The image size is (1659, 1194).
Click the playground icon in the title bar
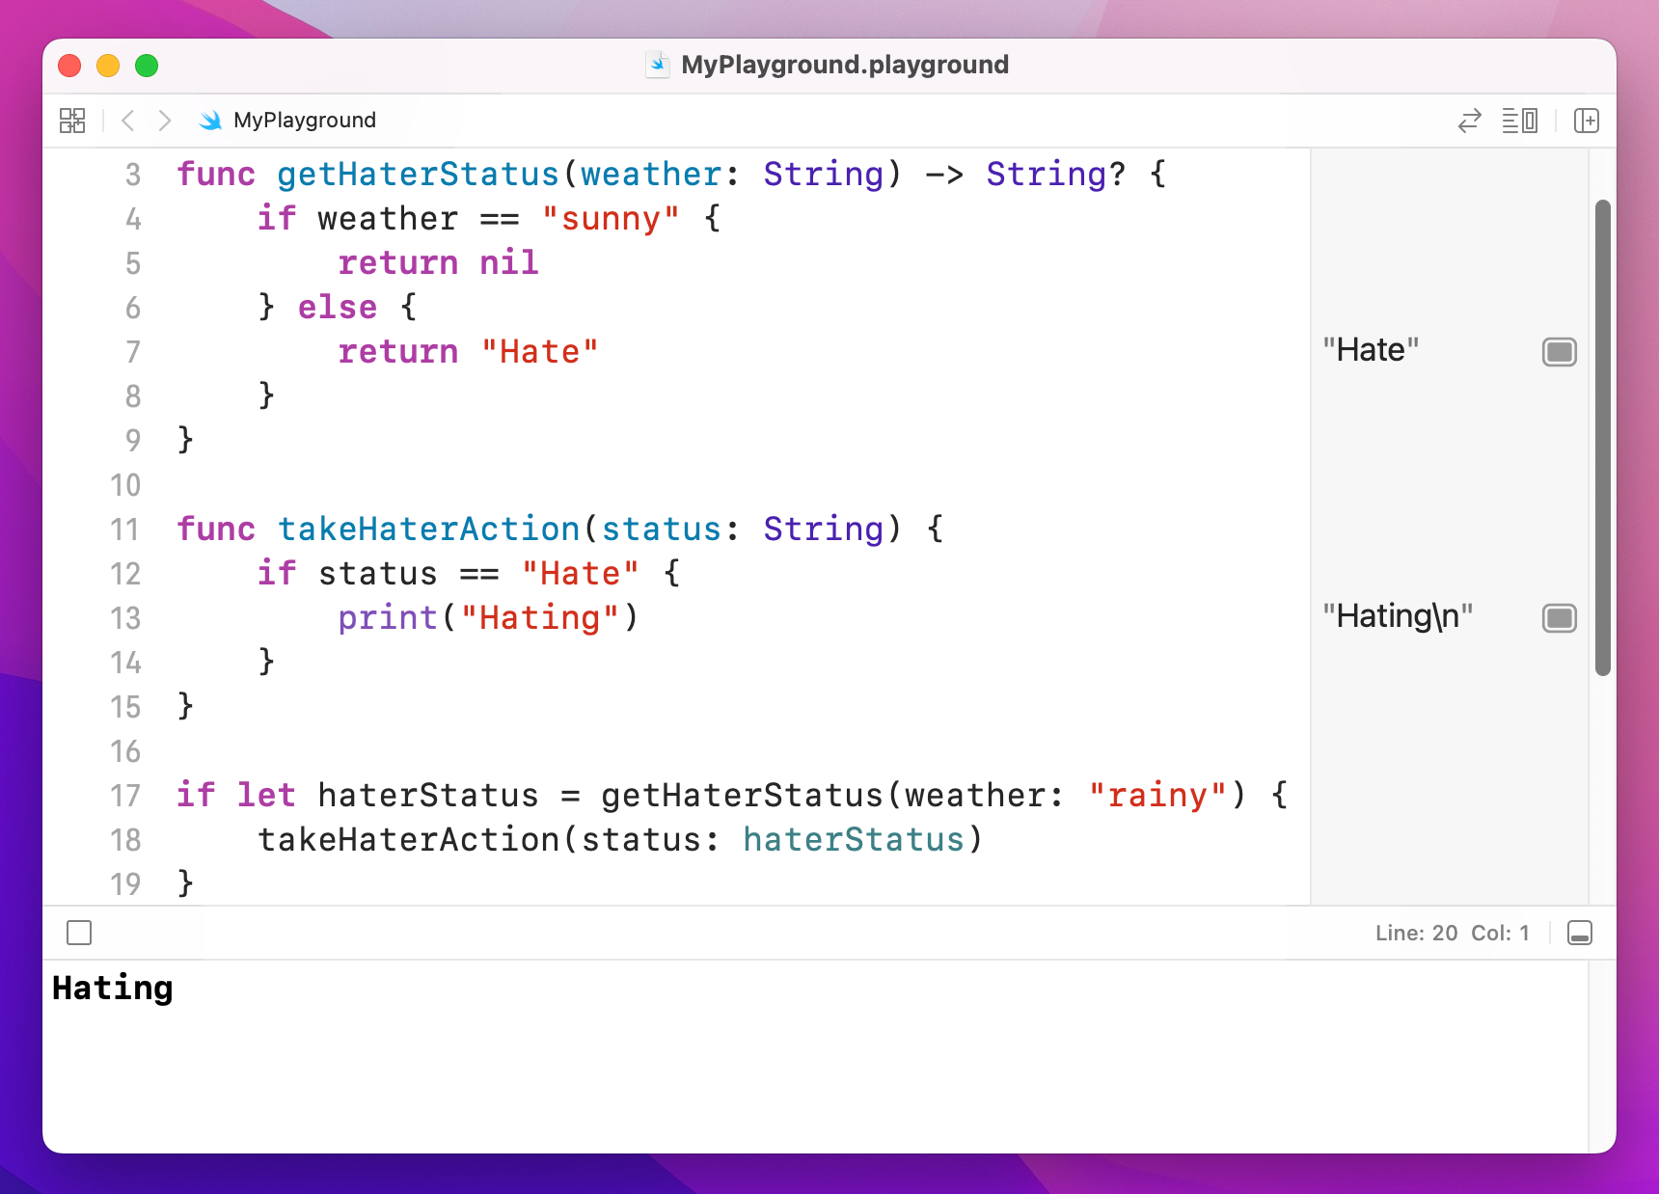658,65
